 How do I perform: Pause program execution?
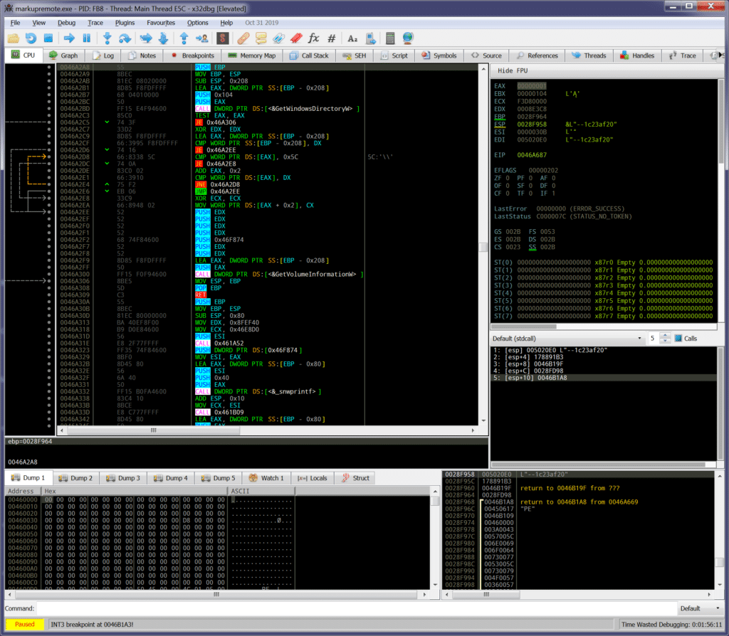(x=87, y=38)
